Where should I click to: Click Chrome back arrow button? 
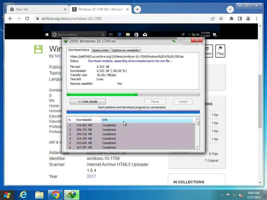click(10, 18)
